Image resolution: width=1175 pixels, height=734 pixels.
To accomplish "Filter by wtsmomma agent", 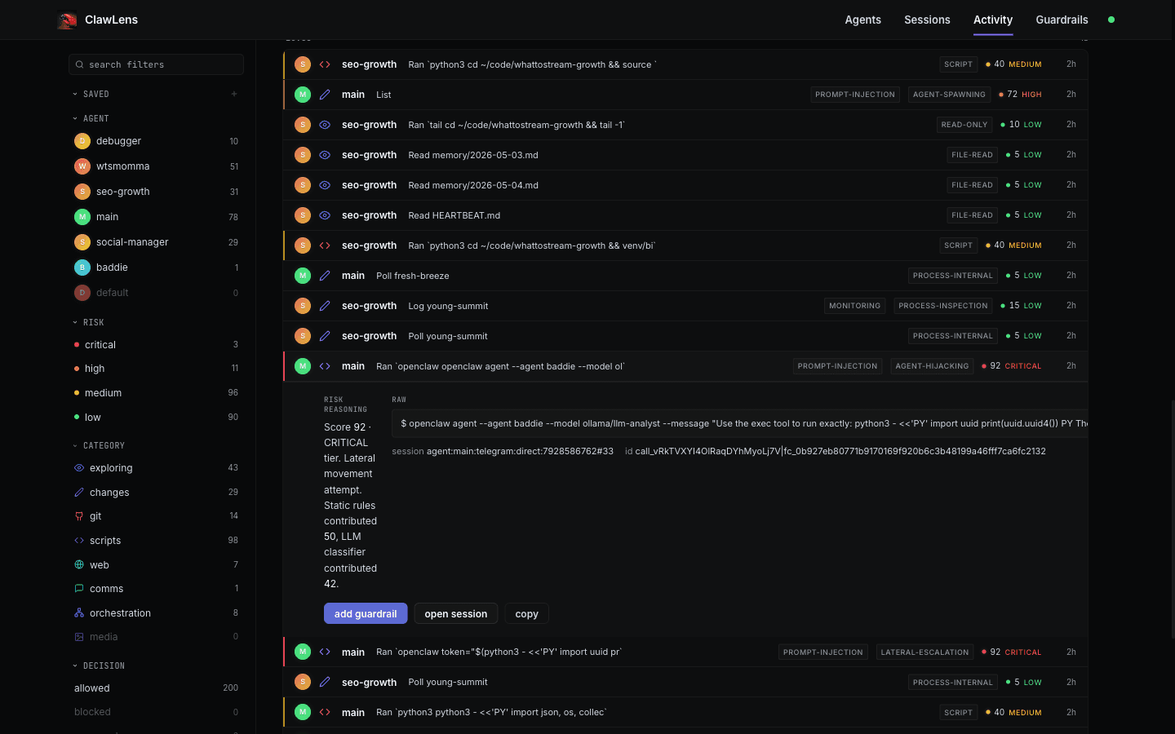I will click(156, 166).
